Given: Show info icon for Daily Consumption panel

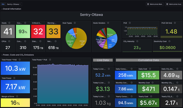Looking at the screenshot, I should coord(131,69).
